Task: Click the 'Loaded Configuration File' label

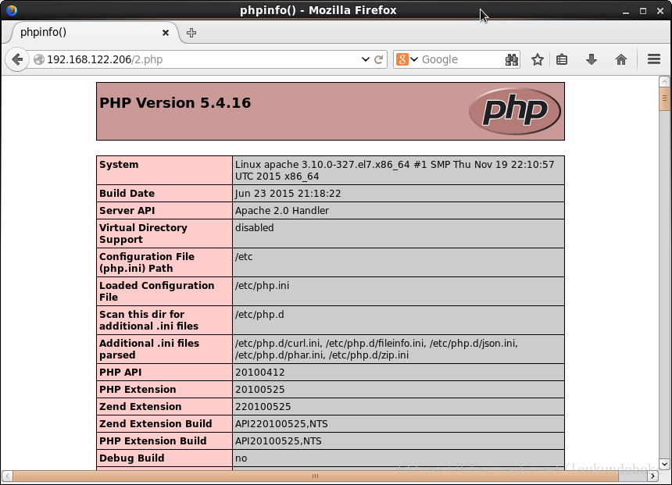Action: click(157, 291)
